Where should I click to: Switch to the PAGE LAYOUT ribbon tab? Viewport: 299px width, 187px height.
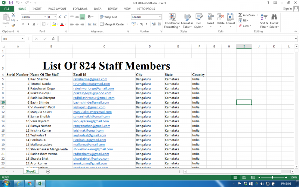click(x=57, y=9)
